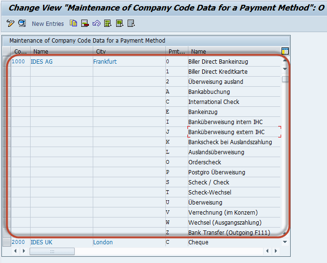Click the City column header
The image size is (327, 263).
(128, 51)
